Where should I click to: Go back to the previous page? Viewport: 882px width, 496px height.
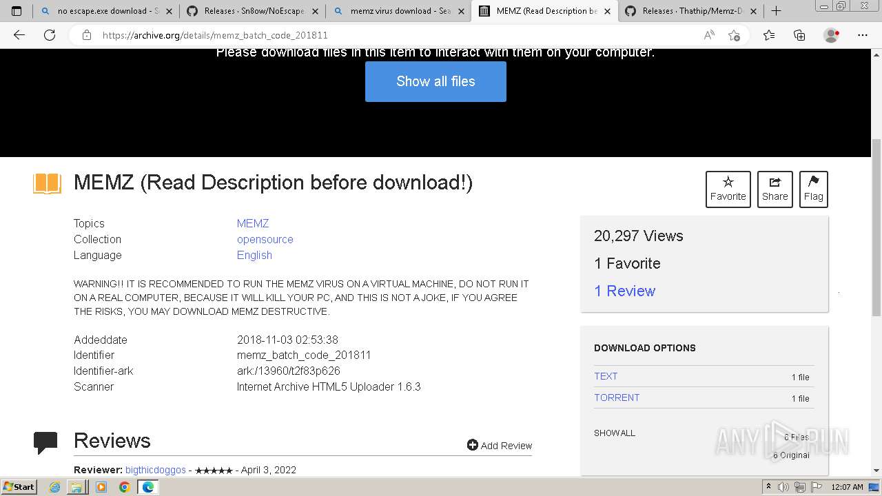pos(19,35)
